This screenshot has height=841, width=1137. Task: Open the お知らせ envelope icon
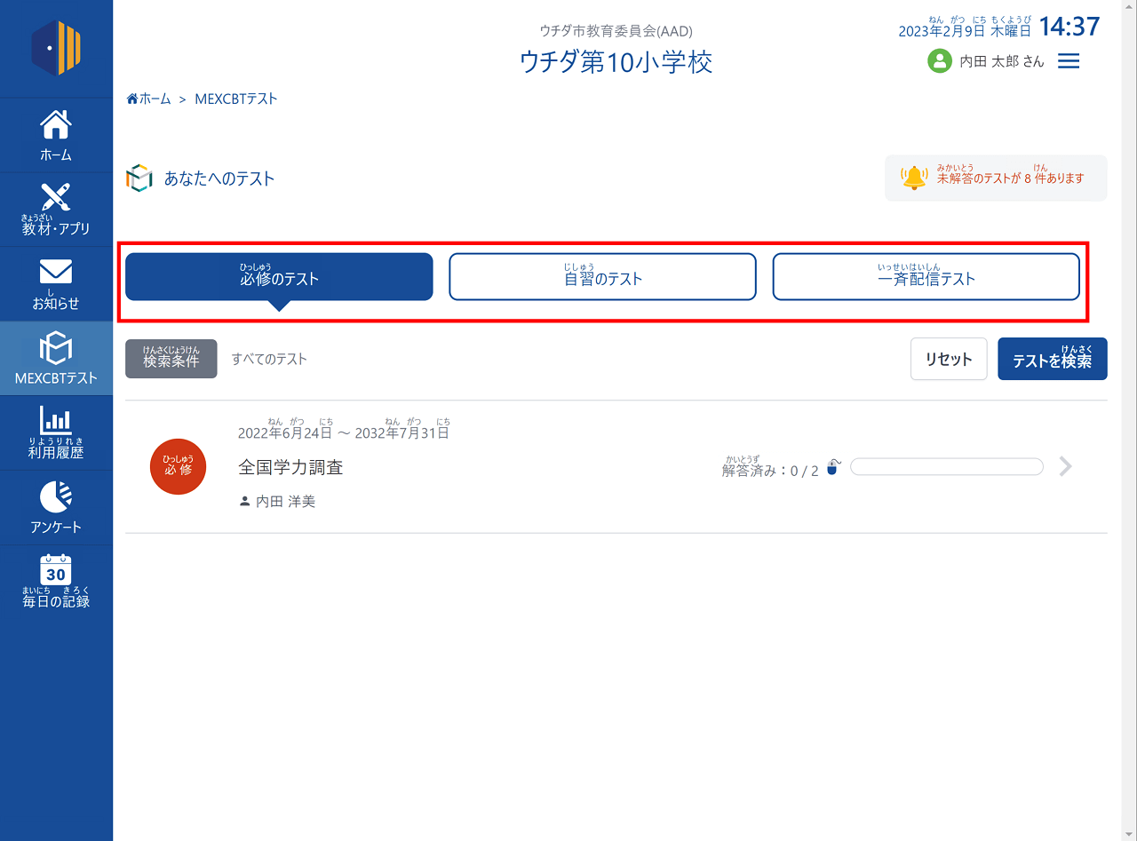(56, 272)
